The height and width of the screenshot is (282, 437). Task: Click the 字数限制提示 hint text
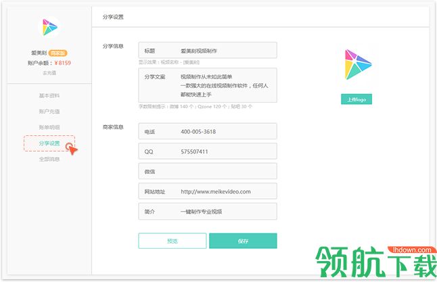[x=195, y=106]
